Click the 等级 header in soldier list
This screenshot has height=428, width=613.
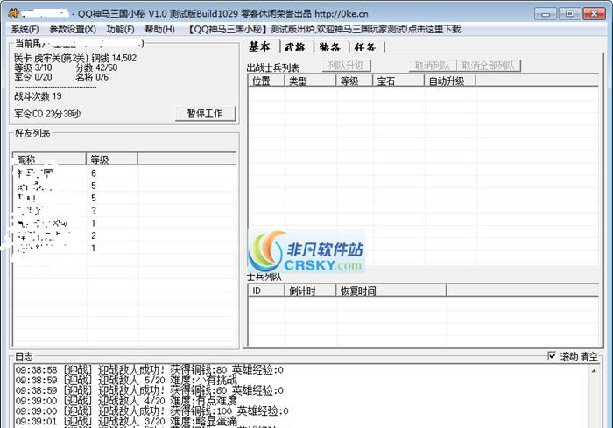(x=354, y=81)
